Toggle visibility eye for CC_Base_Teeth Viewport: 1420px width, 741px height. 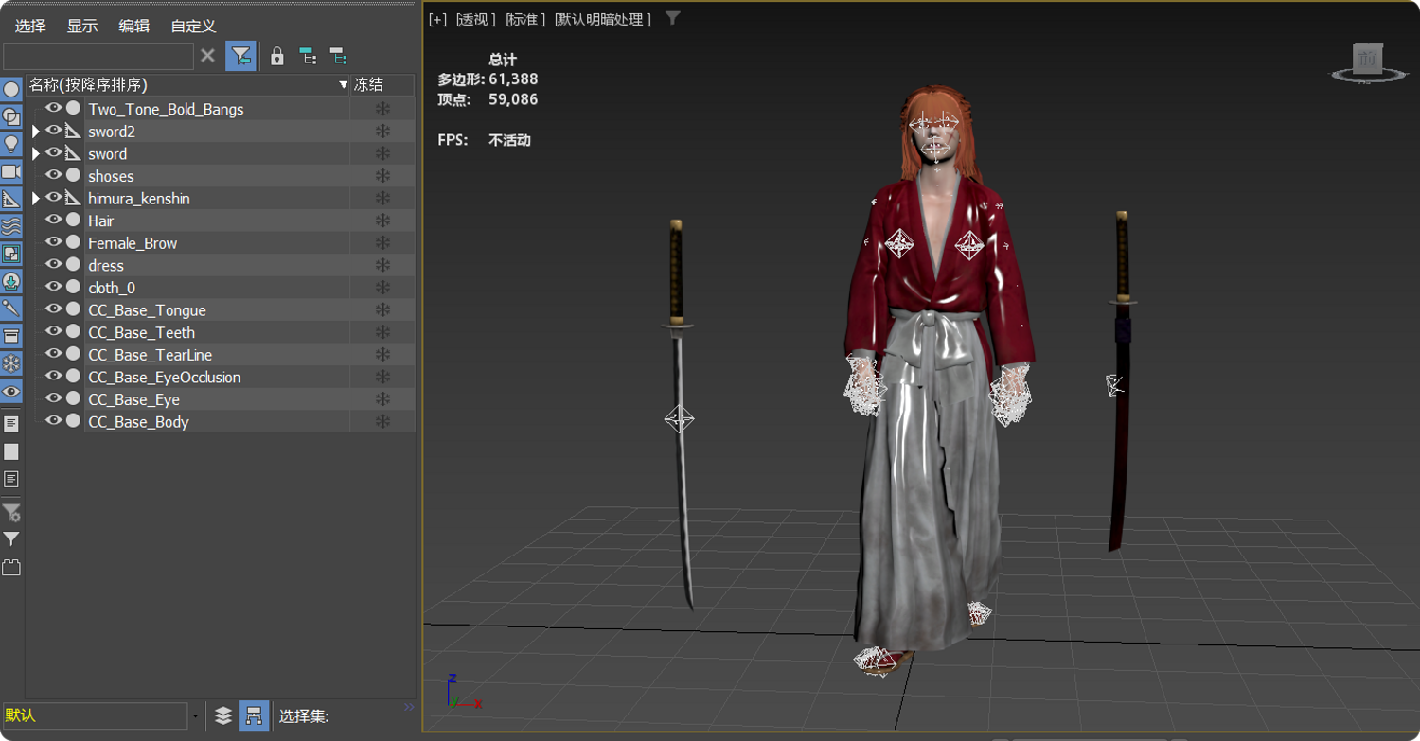click(54, 331)
